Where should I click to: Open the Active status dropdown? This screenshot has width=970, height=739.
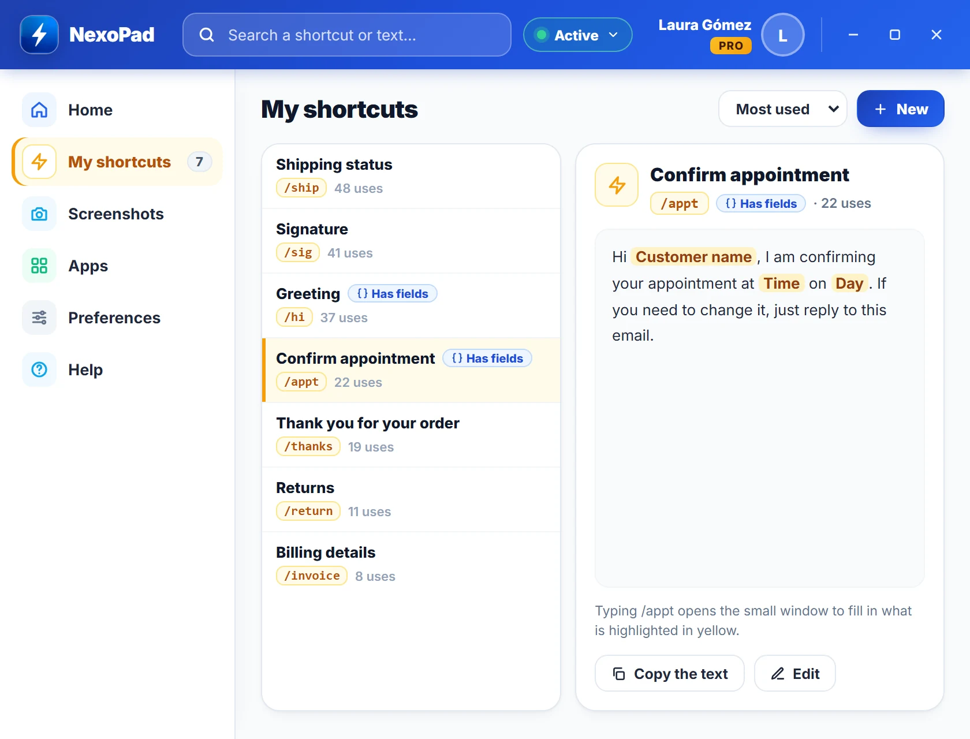pyautogui.click(x=578, y=35)
